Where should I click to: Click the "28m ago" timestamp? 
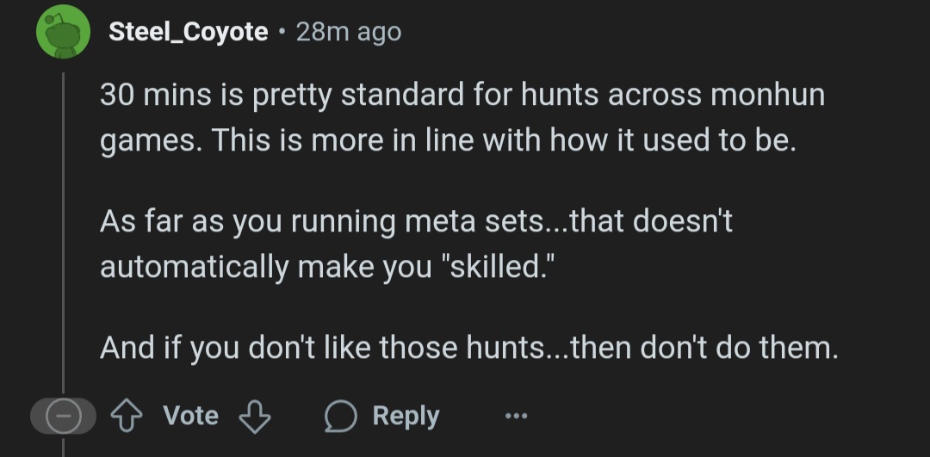pos(348,33)
